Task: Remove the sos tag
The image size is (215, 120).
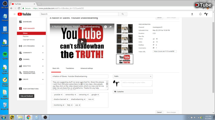Action: [80, 105]
